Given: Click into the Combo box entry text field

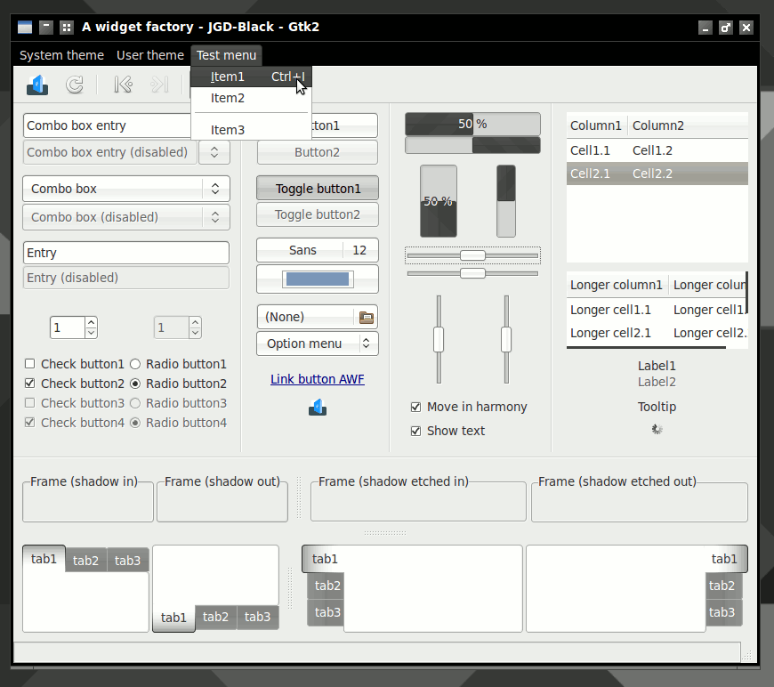Looking at the screenshot, I should tap(107, 125).
